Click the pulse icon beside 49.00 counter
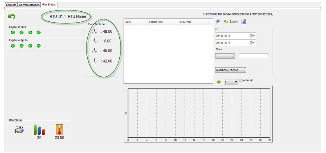This screenshot has height=153, width=326. pyautogui.click(x=95, y=32)
